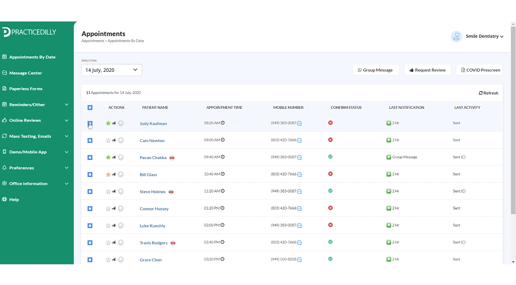This screenshot has height=285, width=516.
Task: Click the Appointments breadcrumb link
Action: click(x=93, y=41)
